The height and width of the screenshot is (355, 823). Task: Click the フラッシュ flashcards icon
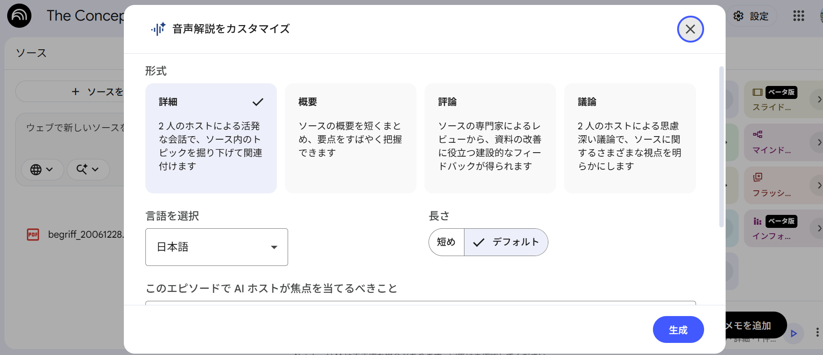pyautogui.click(x=757, y=177)
